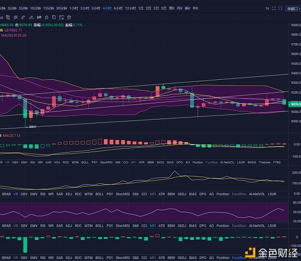Enter fullscreen chart mode icon
Viewport: 301px width, 261px height.
coord(274,9)
